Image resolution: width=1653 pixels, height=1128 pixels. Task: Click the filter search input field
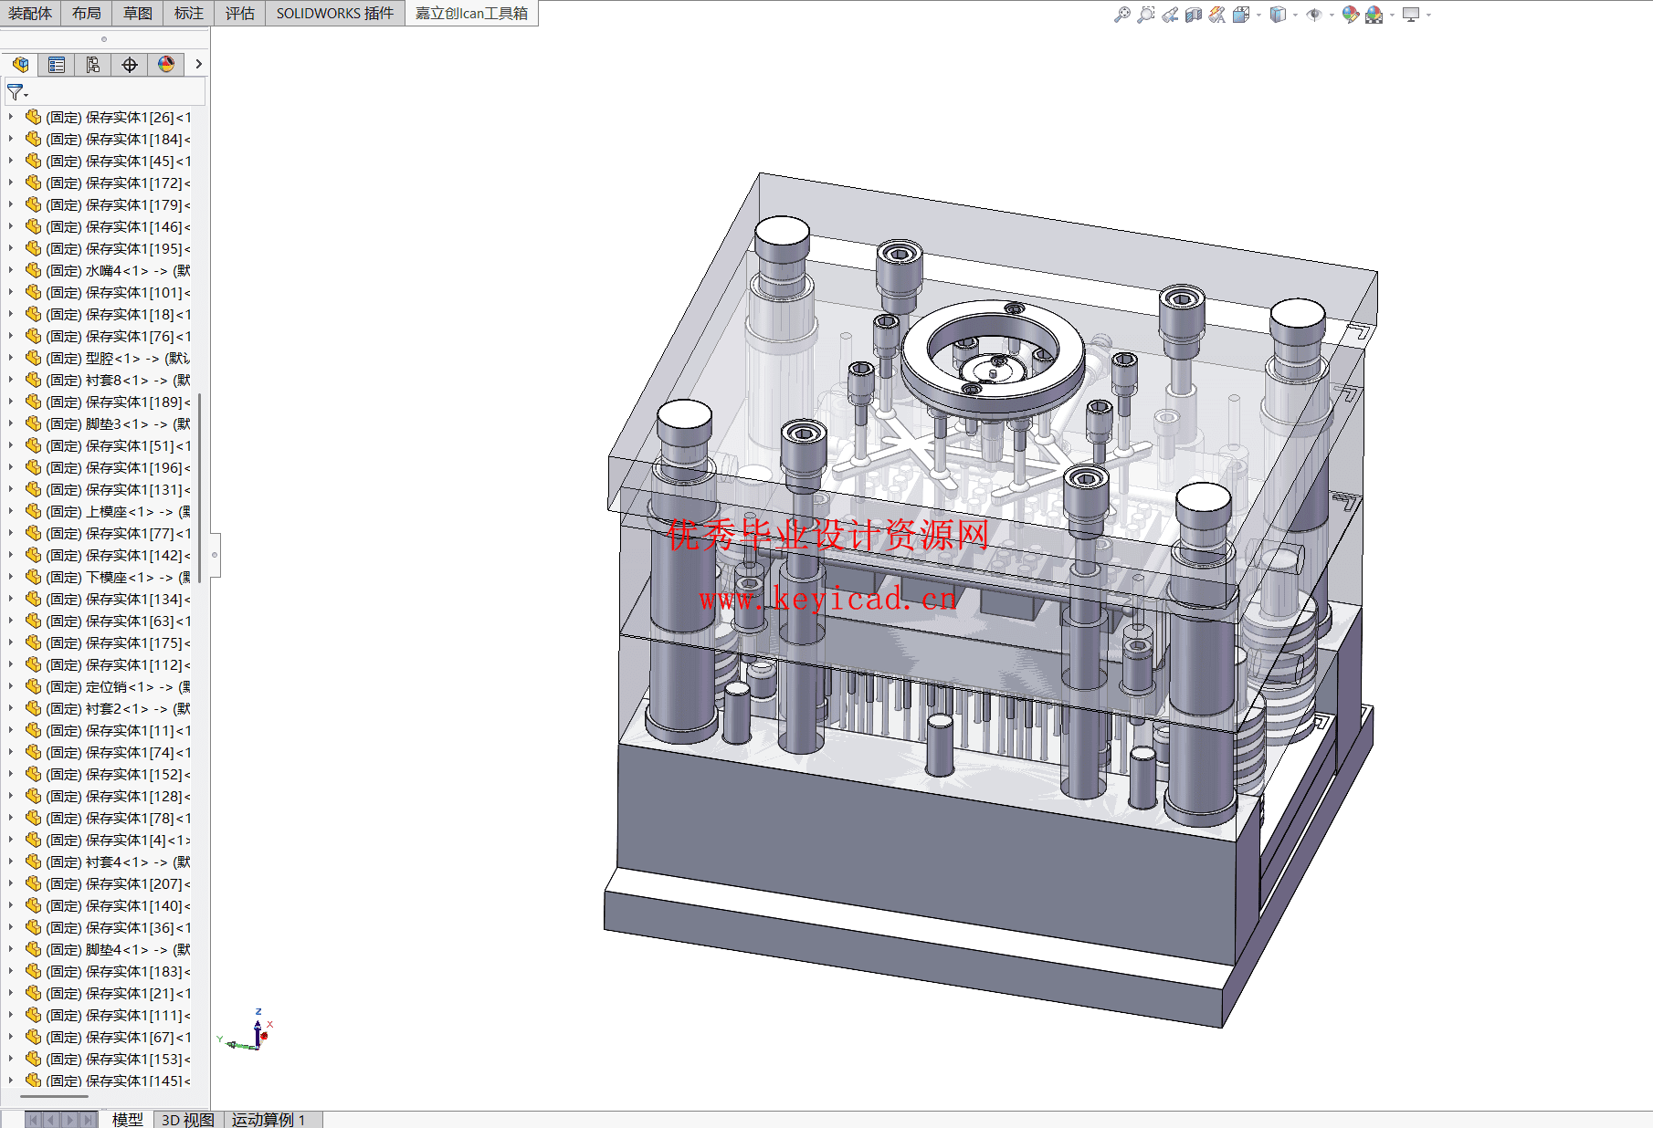point(117,92)
